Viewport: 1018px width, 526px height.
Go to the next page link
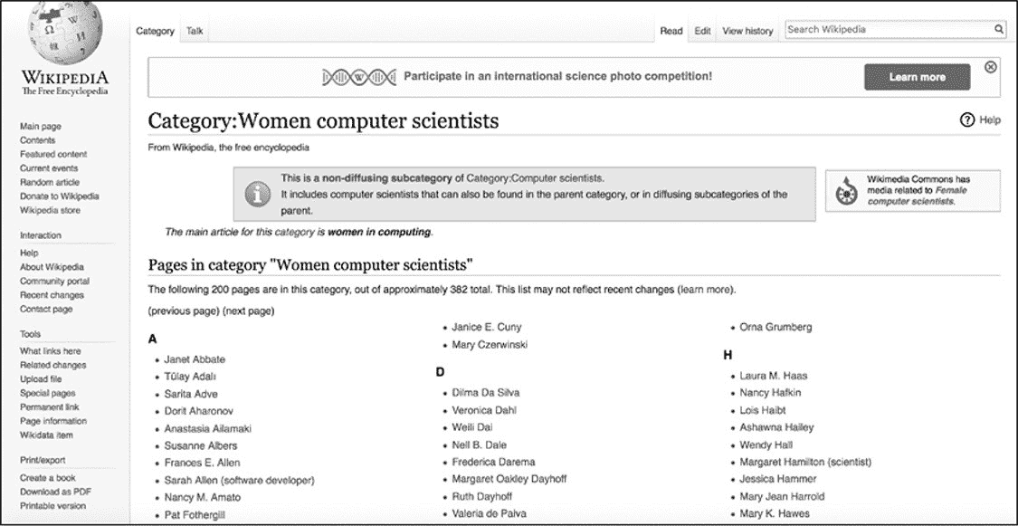click(249, 311)
